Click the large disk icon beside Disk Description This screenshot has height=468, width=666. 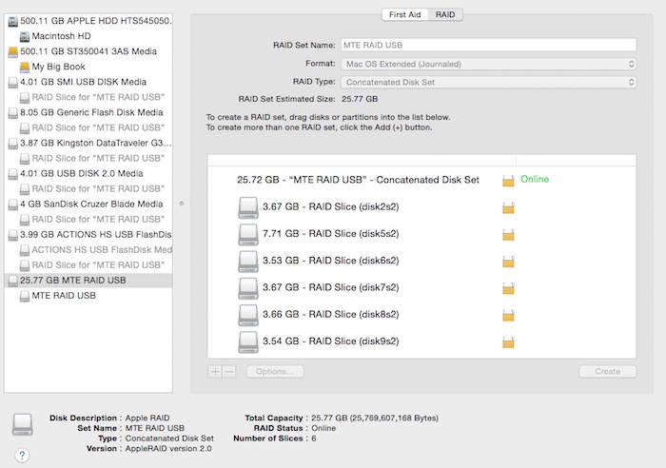23,424
